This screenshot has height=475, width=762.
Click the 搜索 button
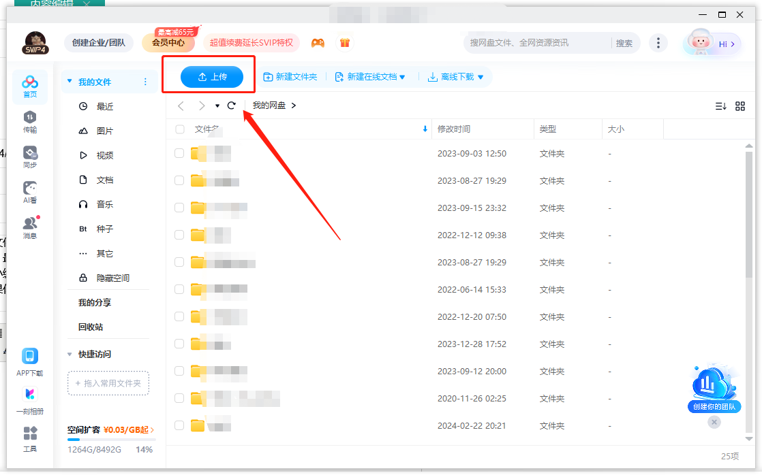[x=624, y=43]
